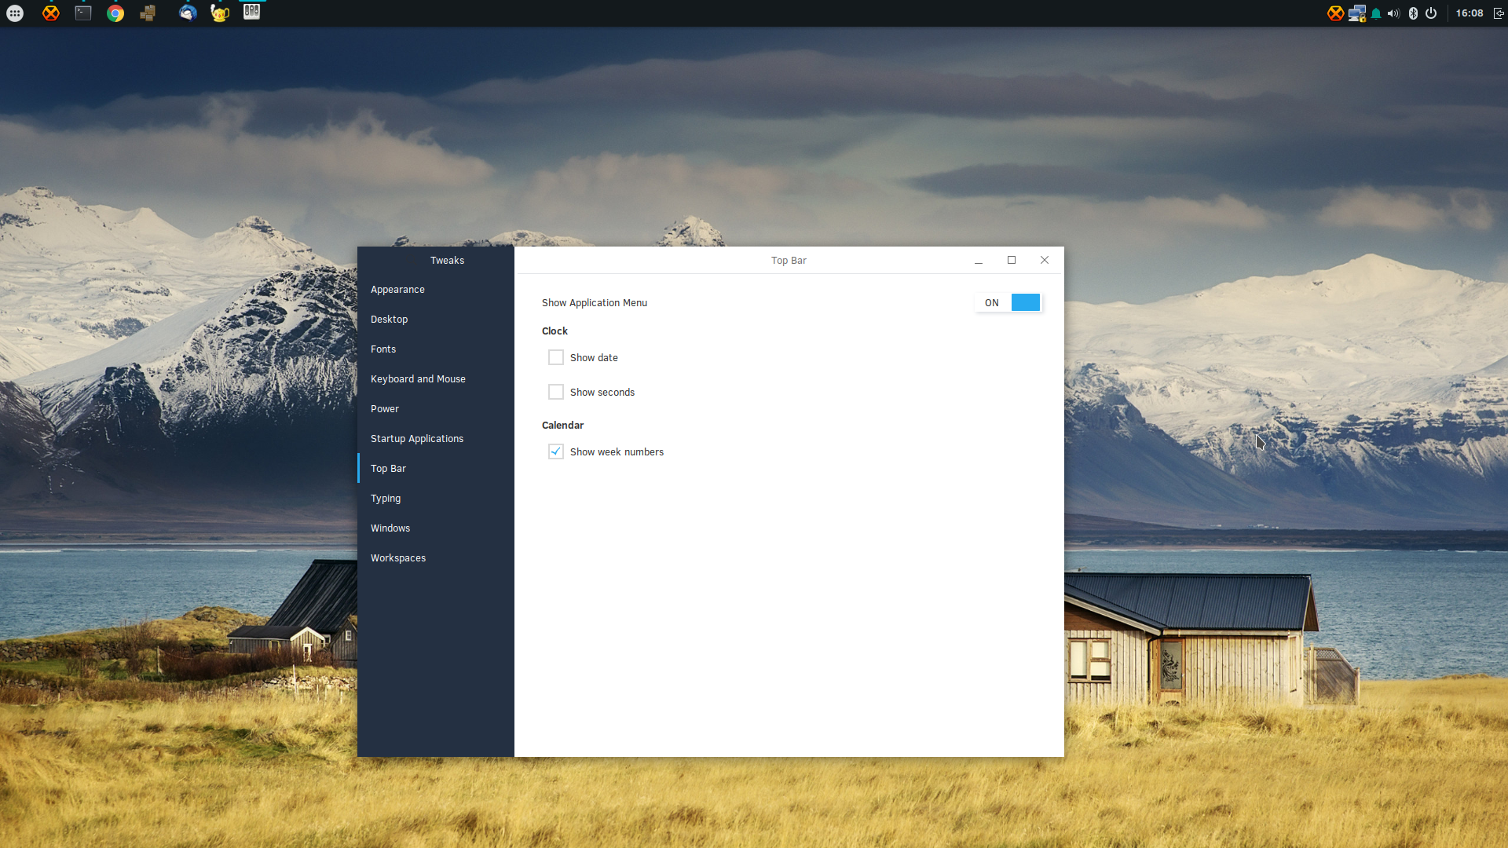
Task: Toggle the Show Application Menu switch
Action: tap(1008, 302)
